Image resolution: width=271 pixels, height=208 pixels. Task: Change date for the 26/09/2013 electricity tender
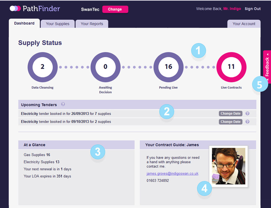pyautogui.click(x=230, y=113)
